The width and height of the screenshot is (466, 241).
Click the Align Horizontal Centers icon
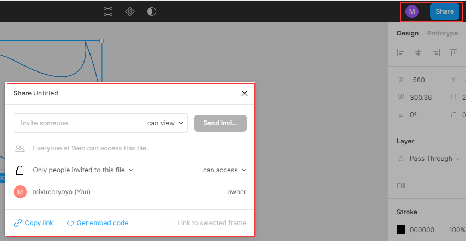point(419,53)
